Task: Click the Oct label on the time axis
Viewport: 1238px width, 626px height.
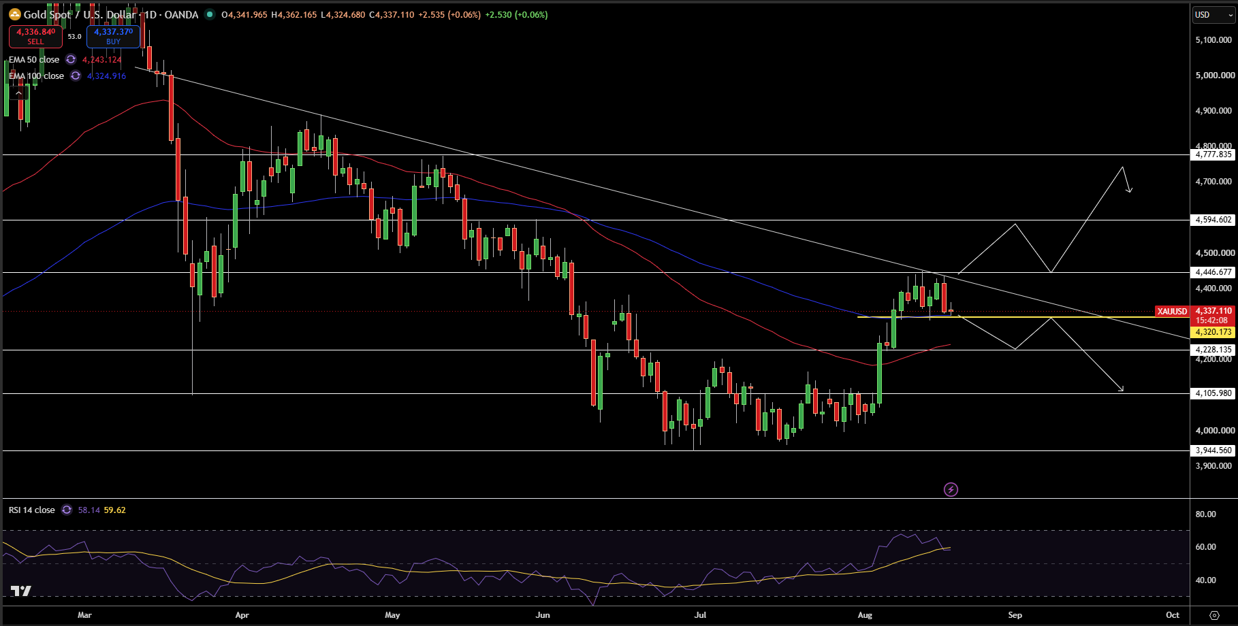Action: (1173, 615)
